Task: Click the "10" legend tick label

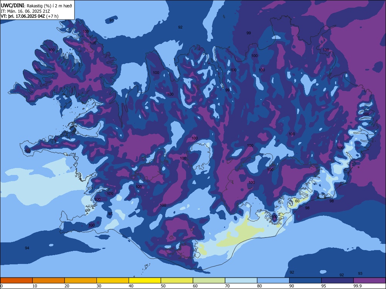Action: pyautogui.click(x=35, y=286)
